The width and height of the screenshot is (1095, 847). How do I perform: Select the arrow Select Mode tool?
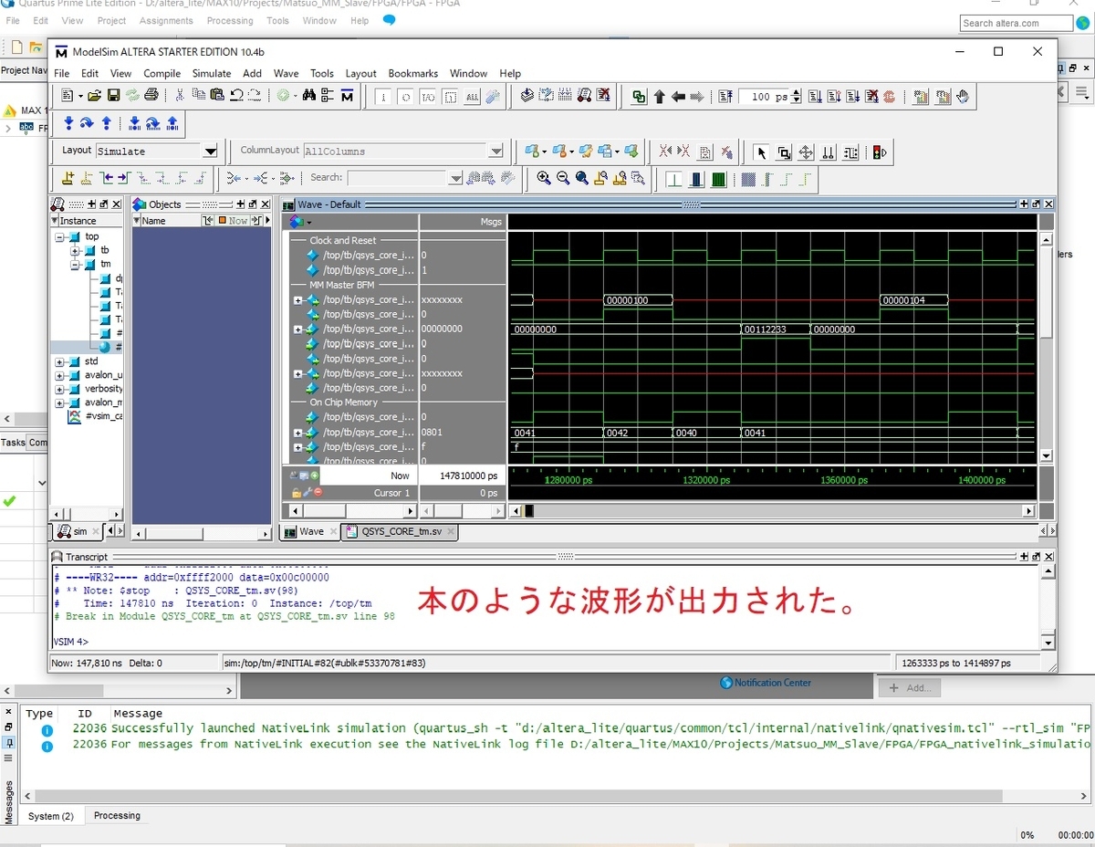(x=762, y=152)
